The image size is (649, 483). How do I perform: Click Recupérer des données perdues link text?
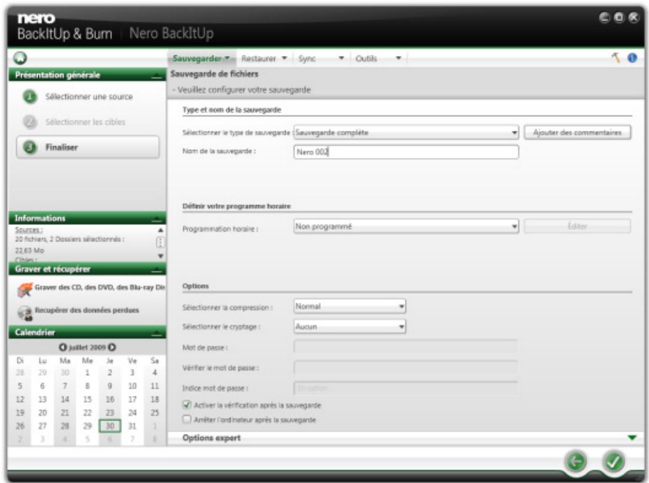tap(87, 310)
